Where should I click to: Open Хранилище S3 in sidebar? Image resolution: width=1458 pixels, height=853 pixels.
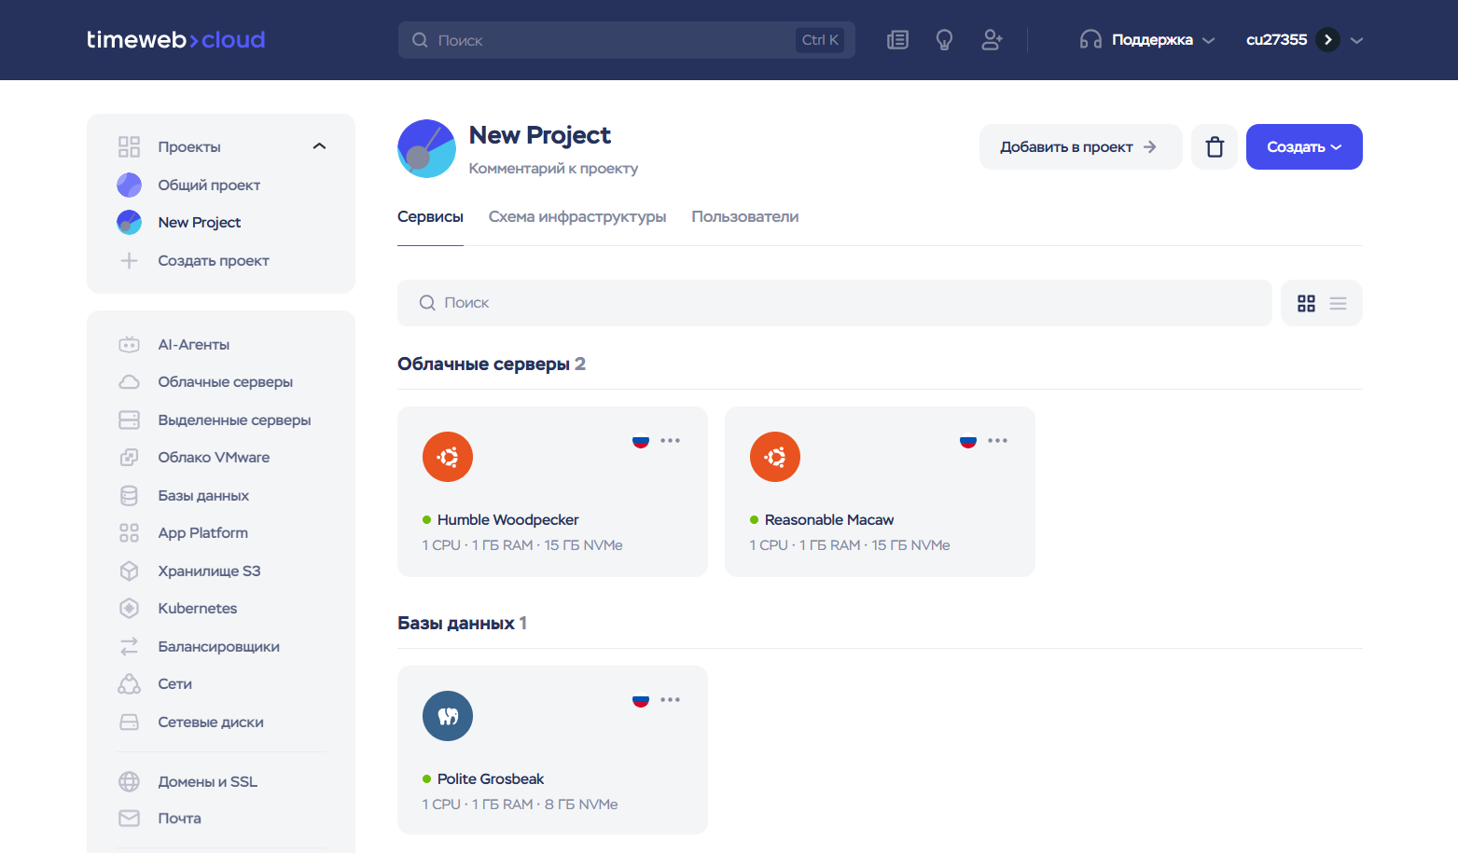(209, 571)
